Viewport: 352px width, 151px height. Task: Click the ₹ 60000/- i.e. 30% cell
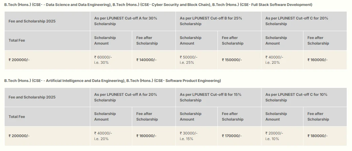pyautogui.click(x=111, y=60)
